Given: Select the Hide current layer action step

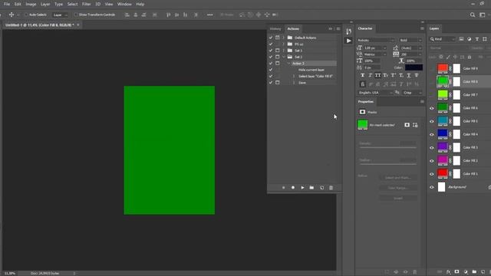Looking at the screenshot, I should pyautogui.click(x=311, y=70).
